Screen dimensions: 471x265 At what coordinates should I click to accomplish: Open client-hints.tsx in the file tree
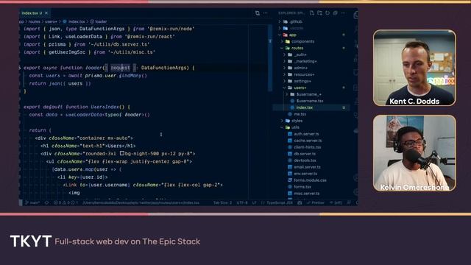311,147
